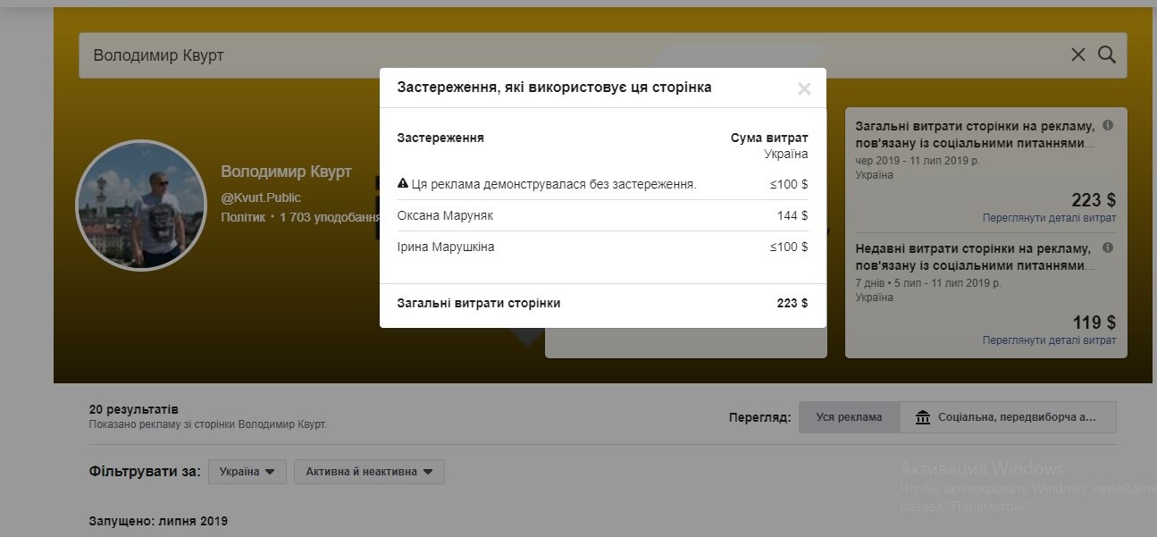The image size is (1157, 537).
Task: Switch to the Уся реклама tab
Action: pos(849,417)
